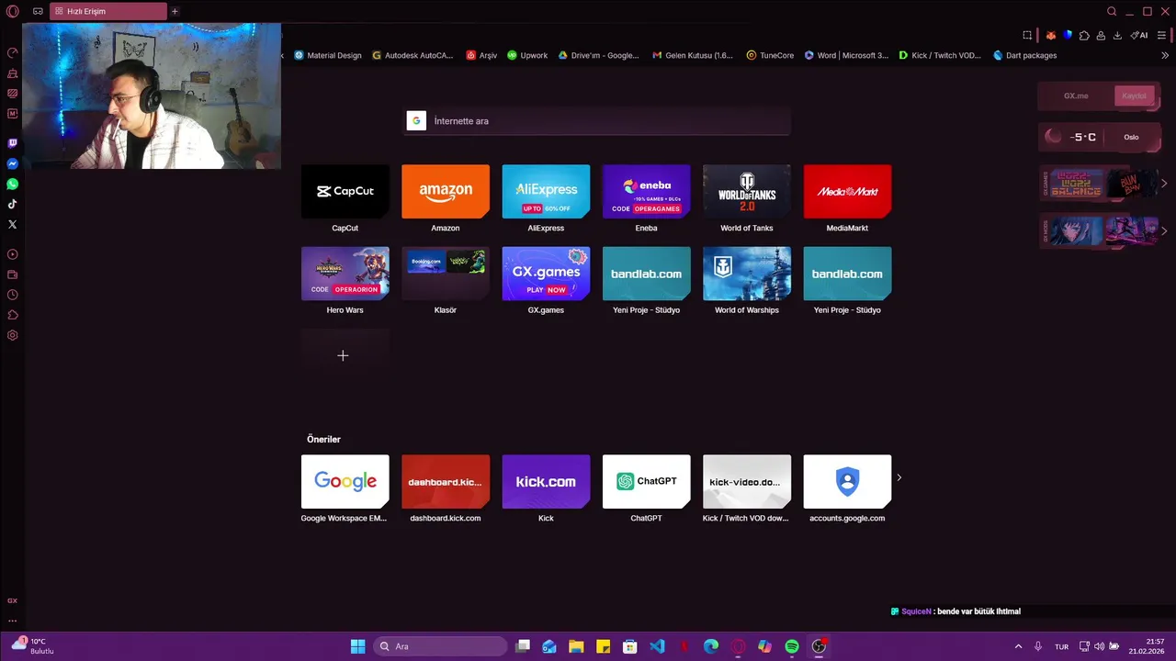Open the dashboard.kick.com suggestion tile

(446, 481)
